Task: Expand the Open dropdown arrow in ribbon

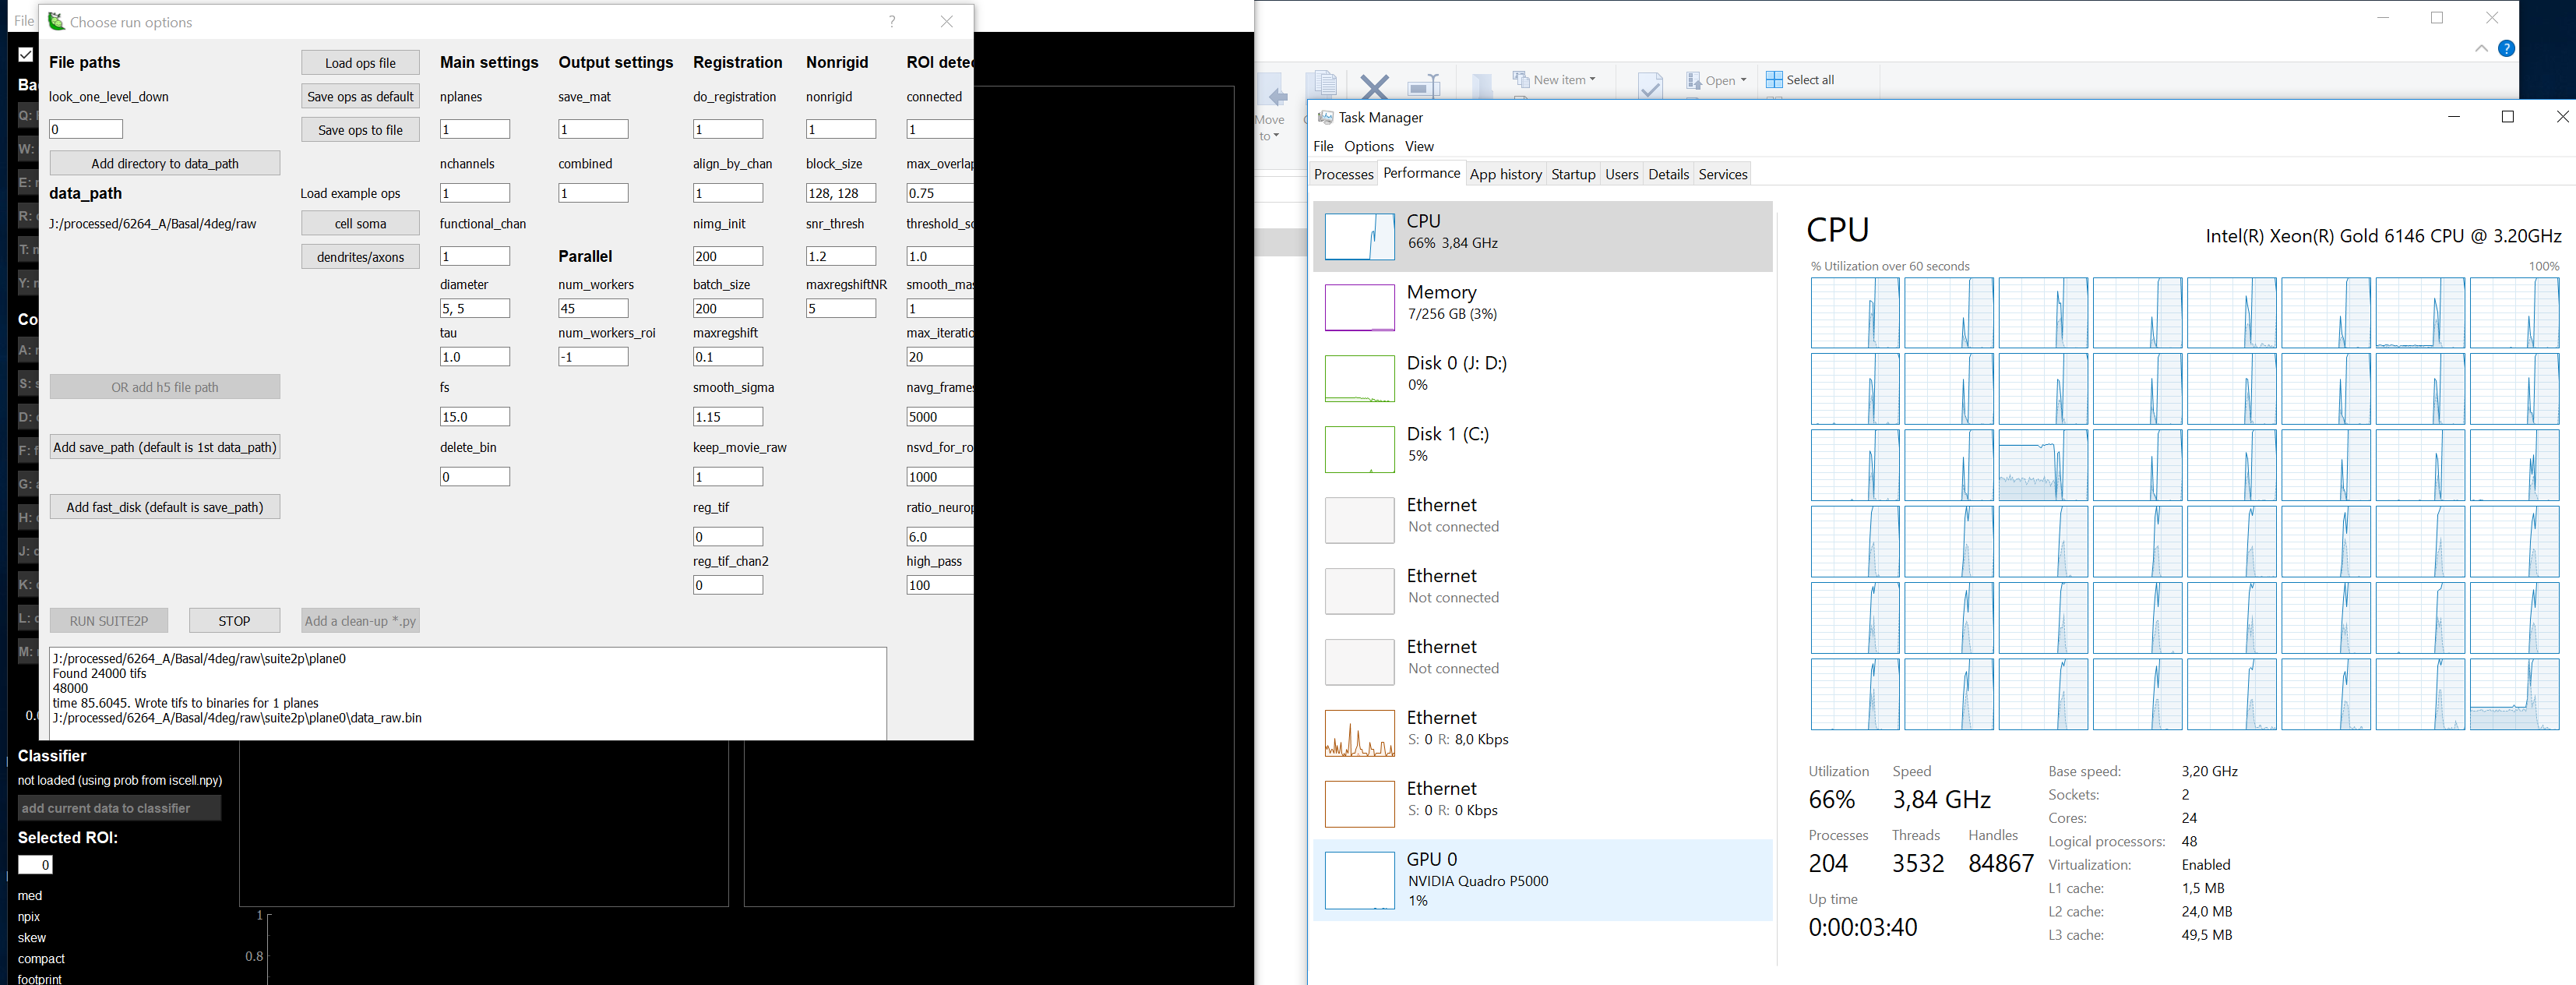Action: [x=1743, y=80]
